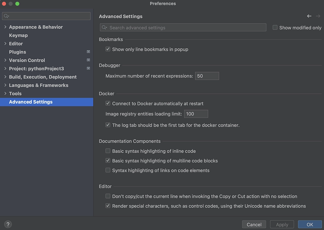Click the green maximize window button
Screen dimensions: 324x230
[x=17, y=4]
